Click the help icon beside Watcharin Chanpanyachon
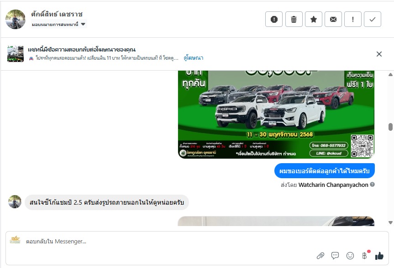 click(x=373, y=185)
